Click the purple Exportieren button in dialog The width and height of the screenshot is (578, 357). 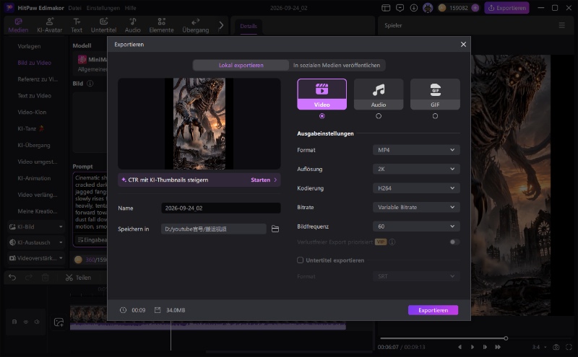point(433,310)
